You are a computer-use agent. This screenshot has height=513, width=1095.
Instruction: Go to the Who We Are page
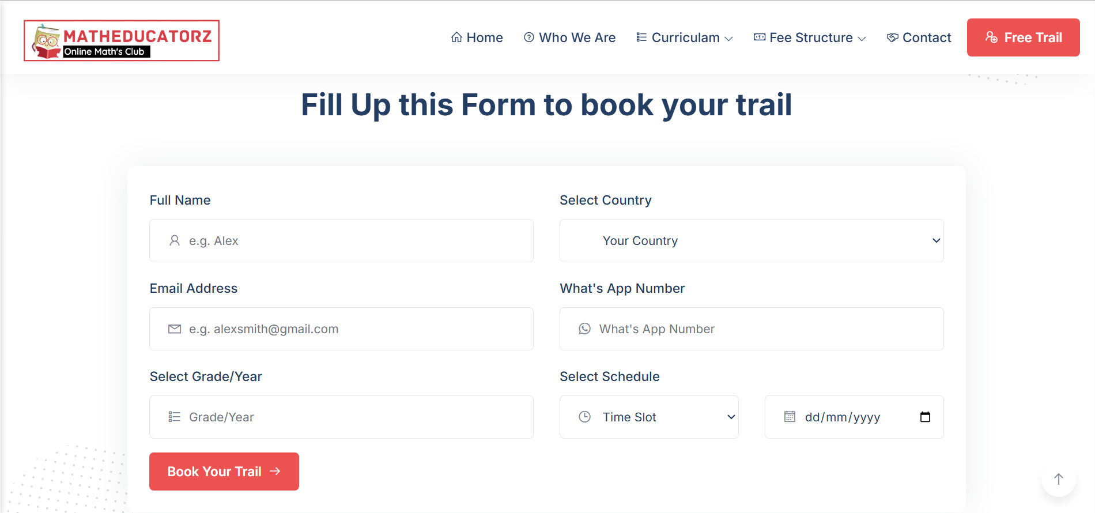point(577,37)
